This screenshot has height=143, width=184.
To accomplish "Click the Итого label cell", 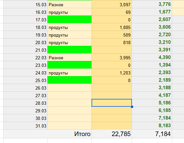I will [47, 134].
